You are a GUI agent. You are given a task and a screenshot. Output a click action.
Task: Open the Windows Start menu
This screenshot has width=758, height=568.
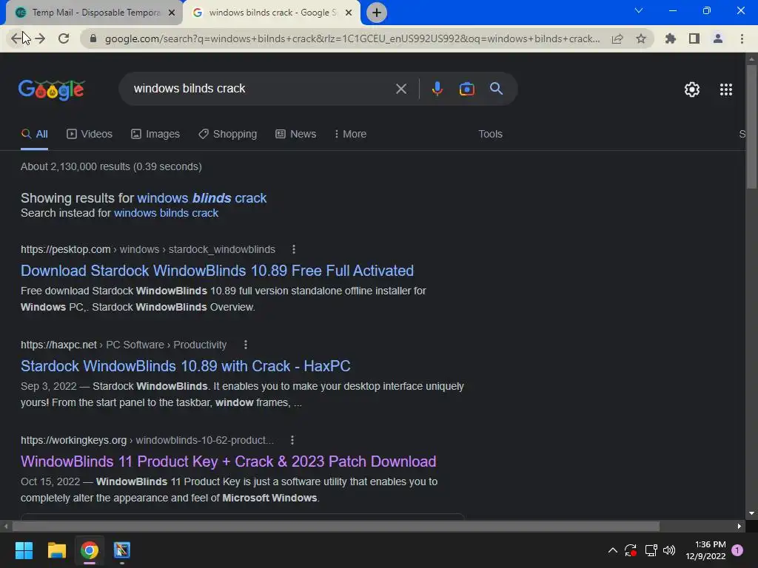click(24, 550)
